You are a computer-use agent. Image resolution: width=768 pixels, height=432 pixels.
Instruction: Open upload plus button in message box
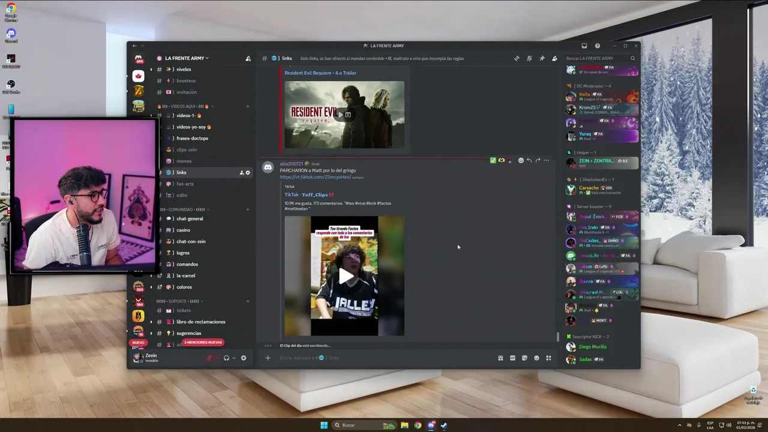(268, 358)
